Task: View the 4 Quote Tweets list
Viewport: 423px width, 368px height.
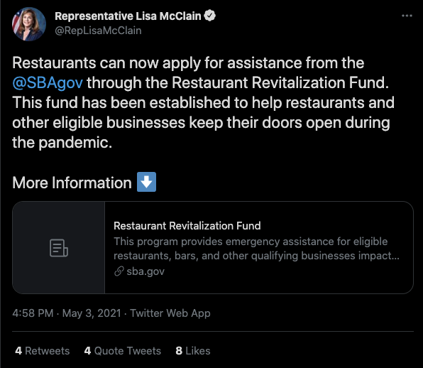Action: coord(123,351)
